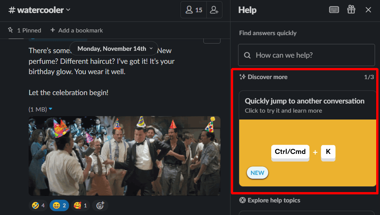Image resolution: width=380 pixels, height=215 pixels.
Task: Click Add a bookmark
Action: (x=81, y=30)
